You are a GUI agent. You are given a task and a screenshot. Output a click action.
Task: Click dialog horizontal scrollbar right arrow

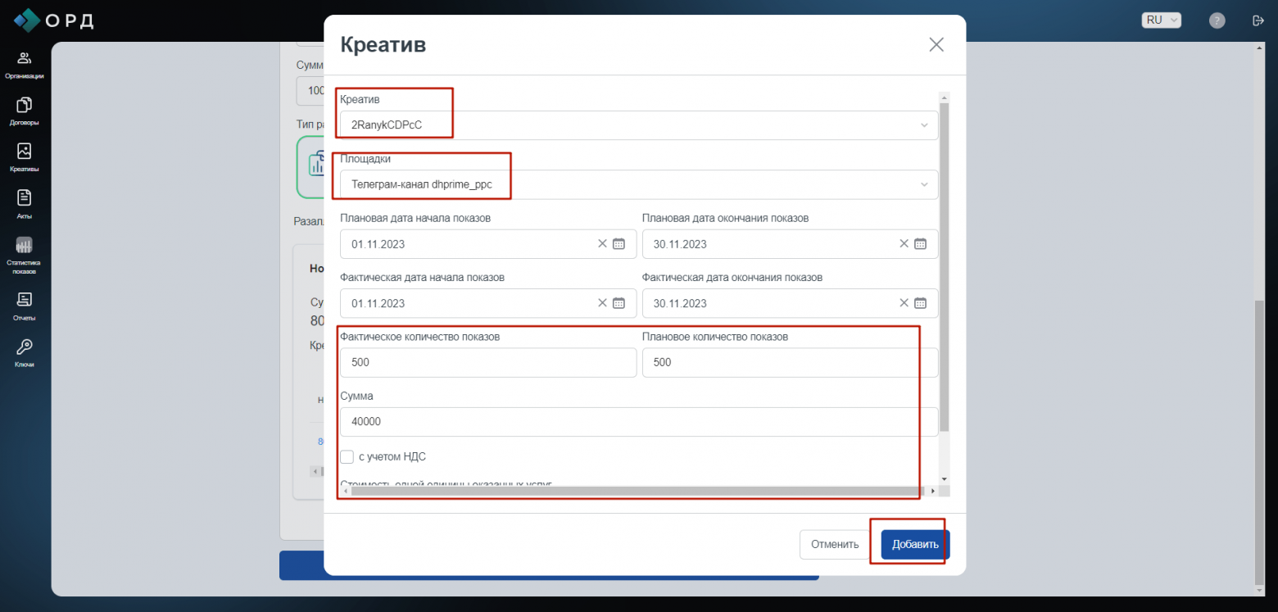[x=932, y=491]
